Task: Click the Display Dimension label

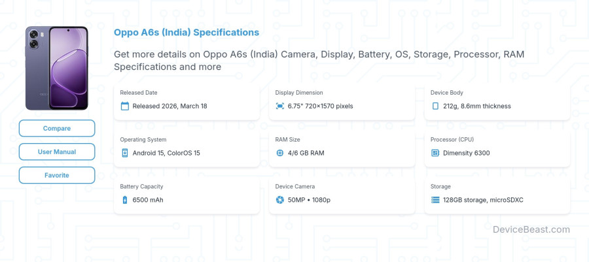Action: pyautogui.click(x=299, y=93)
